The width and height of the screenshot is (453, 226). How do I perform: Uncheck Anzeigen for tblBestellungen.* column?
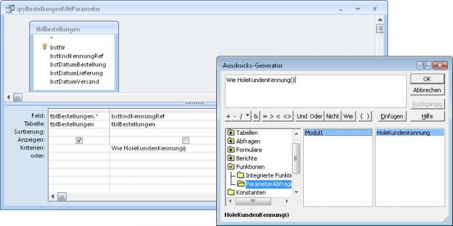[79, 140]
